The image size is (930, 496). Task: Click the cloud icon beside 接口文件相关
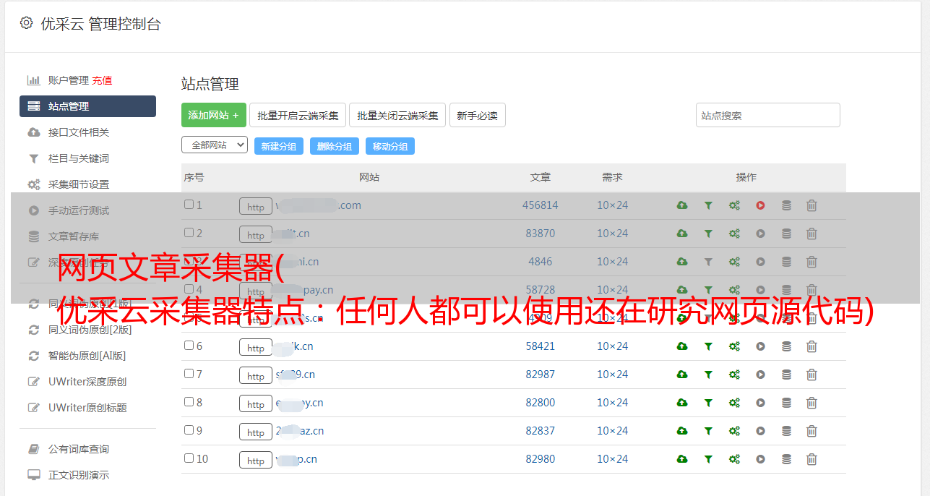[x=33, y=132]
